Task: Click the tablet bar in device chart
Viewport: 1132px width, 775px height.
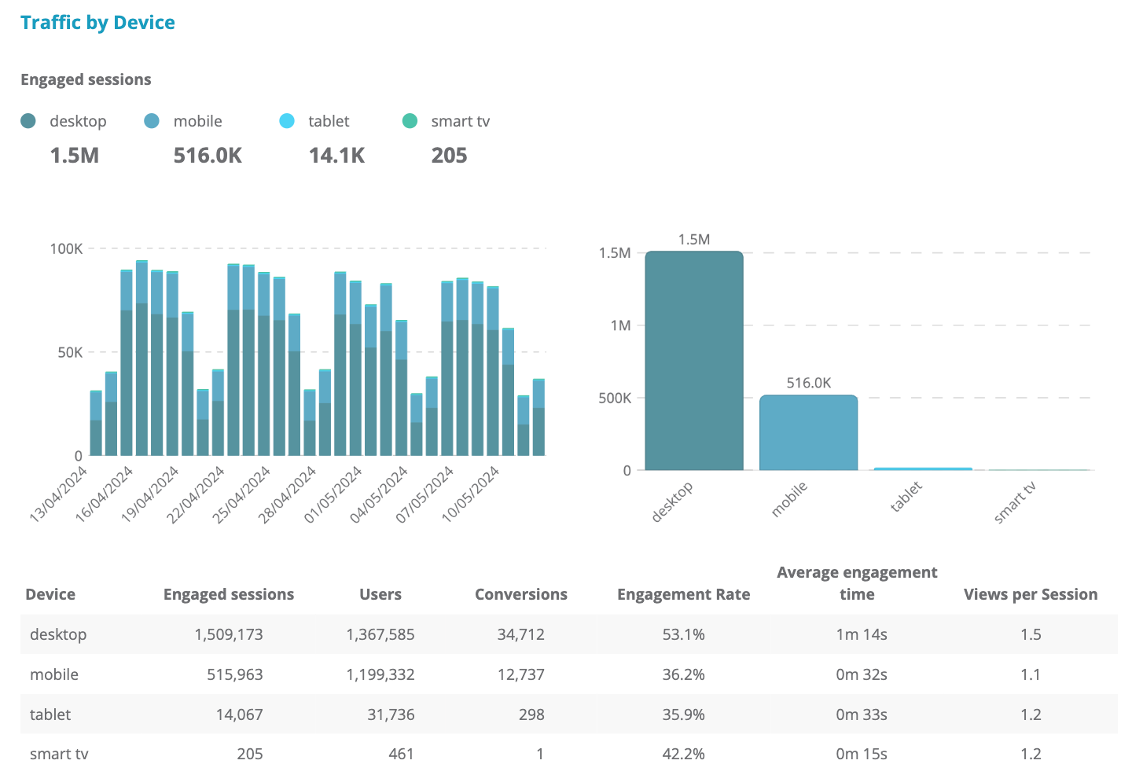Action: [x=923, y=469]
